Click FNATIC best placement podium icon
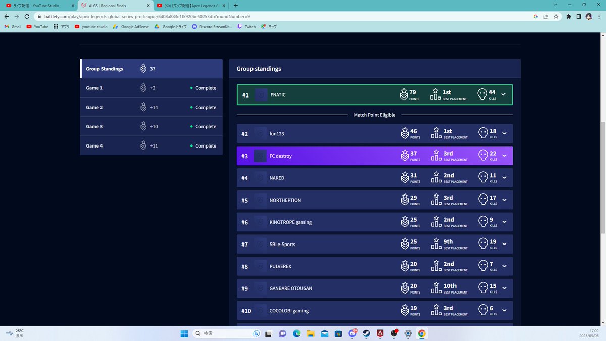 (x=435, y=94)
